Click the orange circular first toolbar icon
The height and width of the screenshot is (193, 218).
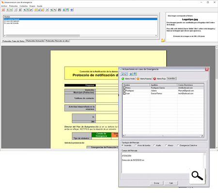(3, 10)
